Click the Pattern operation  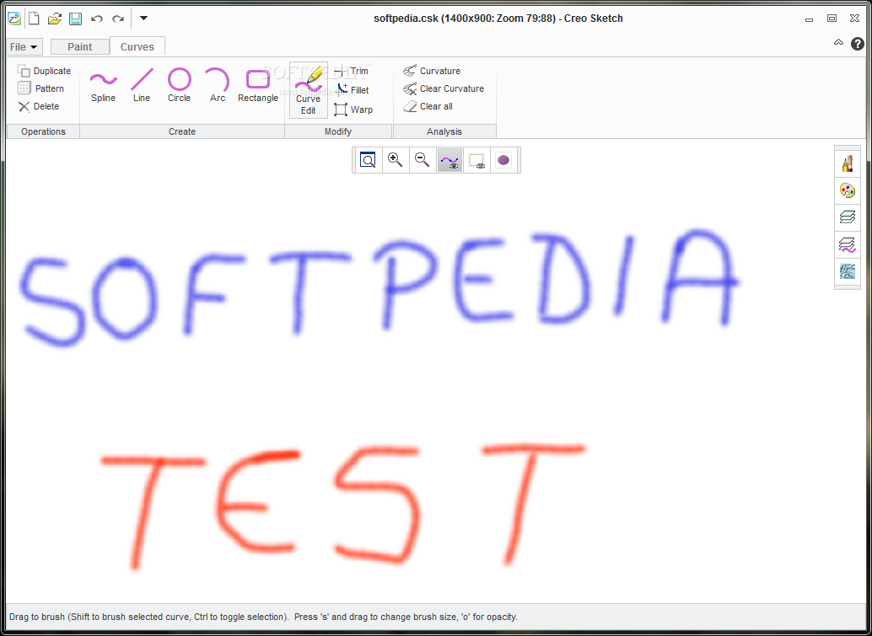pyautogui.click(x=40, y=88)
